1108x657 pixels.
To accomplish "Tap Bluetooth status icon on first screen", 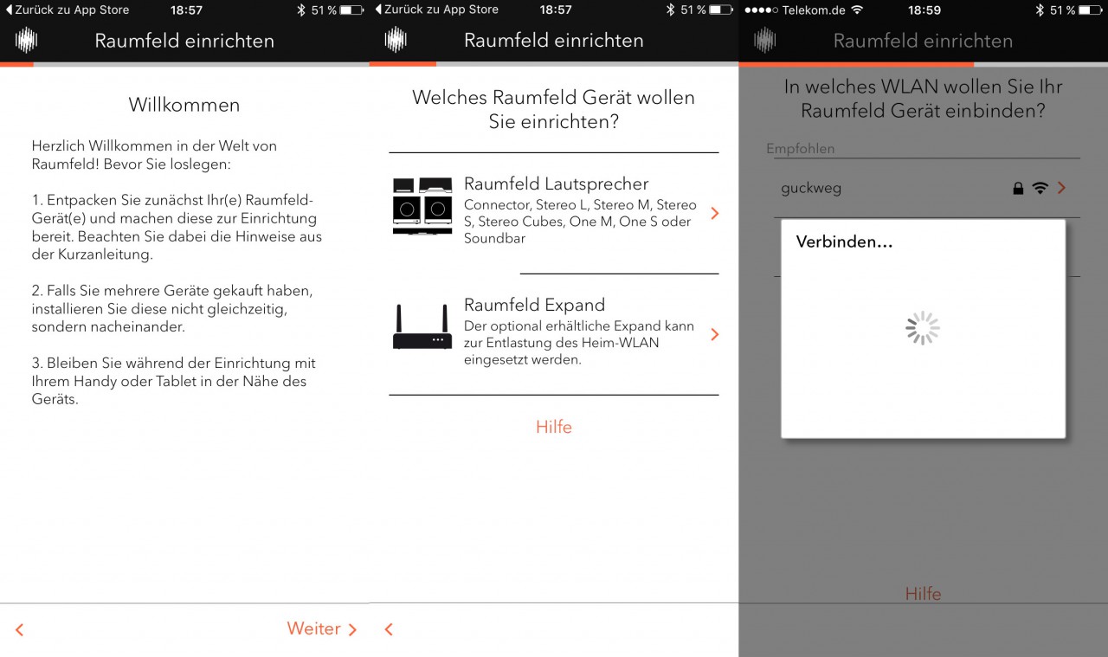I will pos(301,10).
